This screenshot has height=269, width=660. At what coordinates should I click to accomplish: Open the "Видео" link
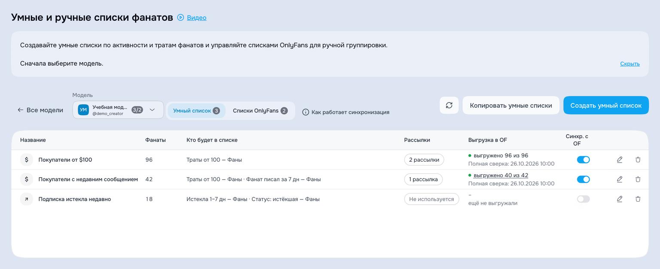tap(196, 18)
